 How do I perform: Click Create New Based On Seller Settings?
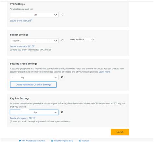click(x=33, y=84)
